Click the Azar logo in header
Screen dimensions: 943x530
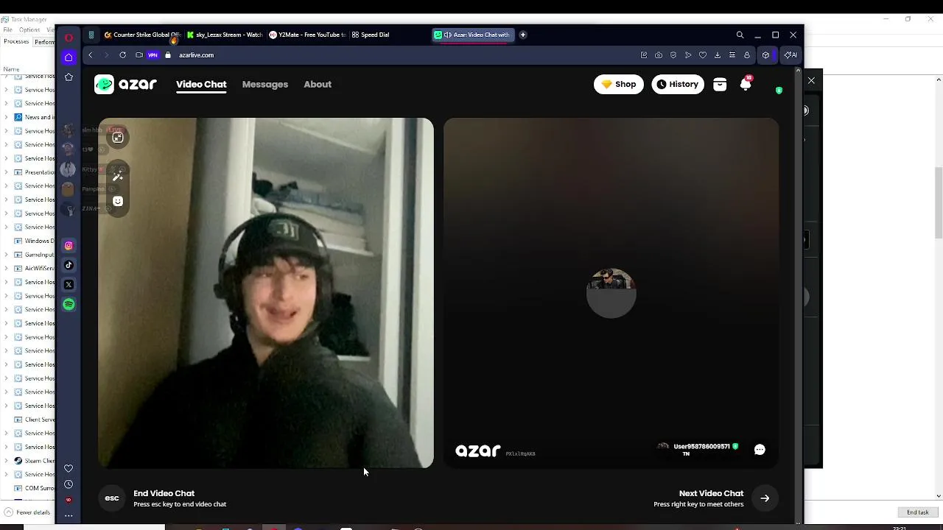click(125, 84)
